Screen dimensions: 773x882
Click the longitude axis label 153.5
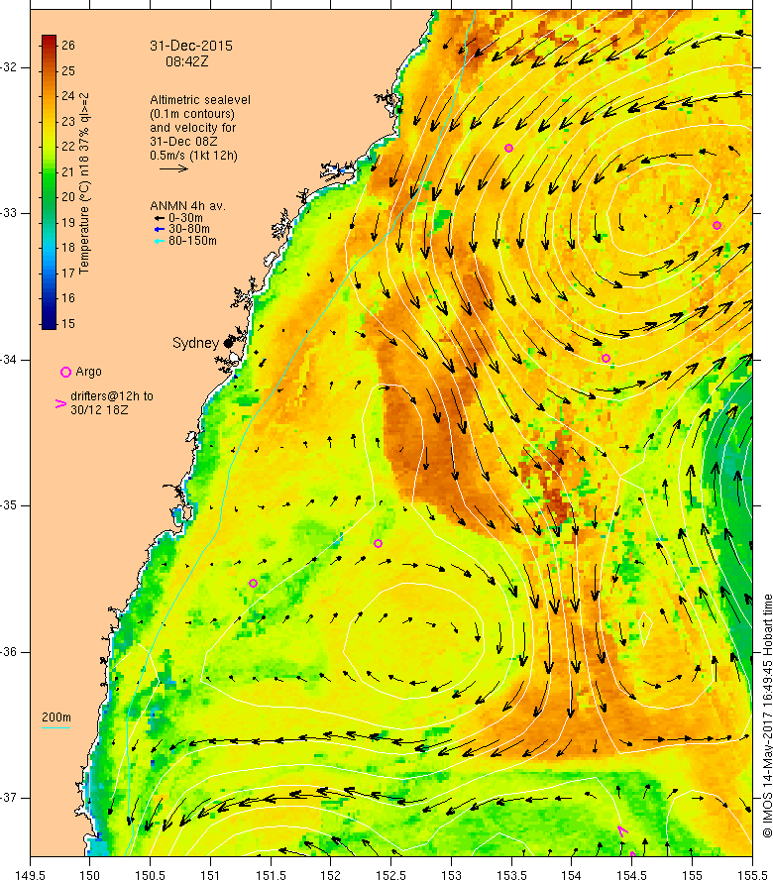tap(512, 875)
